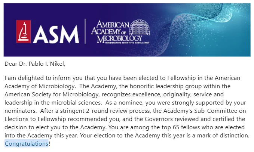This screenshot has width=254, height=152.
Task: Click the words 'microbial sciences' in paragraph
Action: click(76, 103)
